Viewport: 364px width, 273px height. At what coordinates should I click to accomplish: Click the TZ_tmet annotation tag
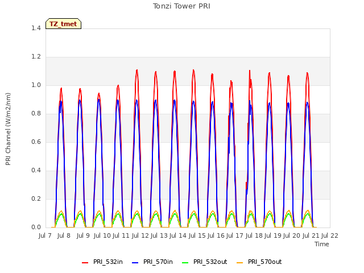(63, 24)
